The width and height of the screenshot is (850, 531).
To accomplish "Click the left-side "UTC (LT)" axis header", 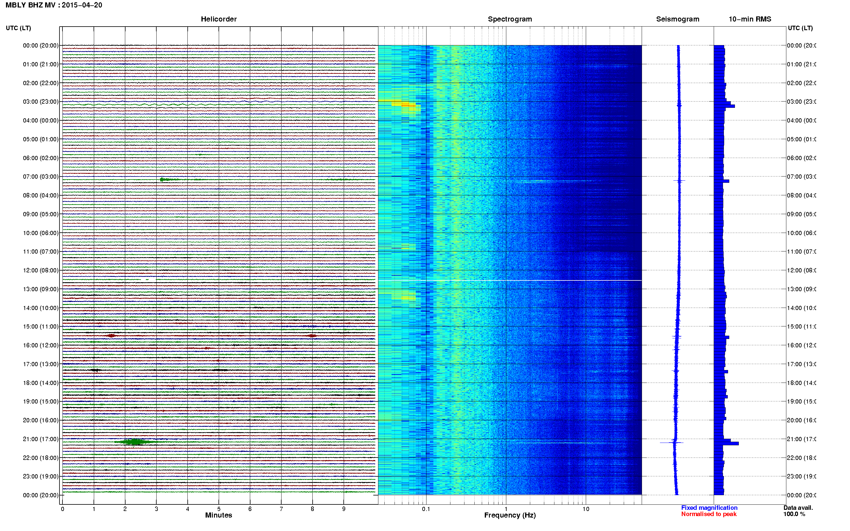I will (18, 28).
